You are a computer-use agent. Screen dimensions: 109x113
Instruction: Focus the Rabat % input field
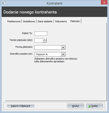tap(41, 34)
